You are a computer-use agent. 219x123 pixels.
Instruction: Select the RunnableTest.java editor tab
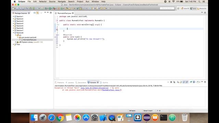click(64, 13)
